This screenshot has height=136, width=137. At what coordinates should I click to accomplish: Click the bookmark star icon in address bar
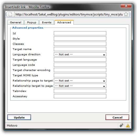[126, 14]
